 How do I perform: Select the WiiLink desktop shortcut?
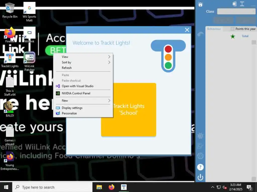(29, 35)
